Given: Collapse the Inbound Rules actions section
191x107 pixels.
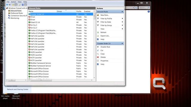Looking at the screenshot, I should (x=122, y=12).
